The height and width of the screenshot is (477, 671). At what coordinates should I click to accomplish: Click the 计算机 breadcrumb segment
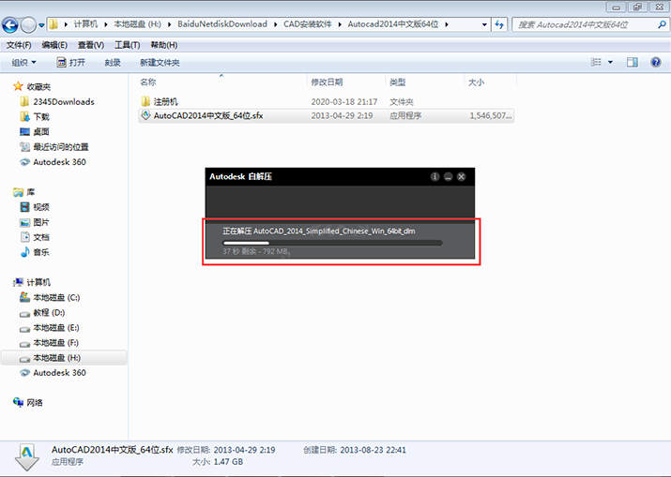pyautogui.click(x=85, y=24)
